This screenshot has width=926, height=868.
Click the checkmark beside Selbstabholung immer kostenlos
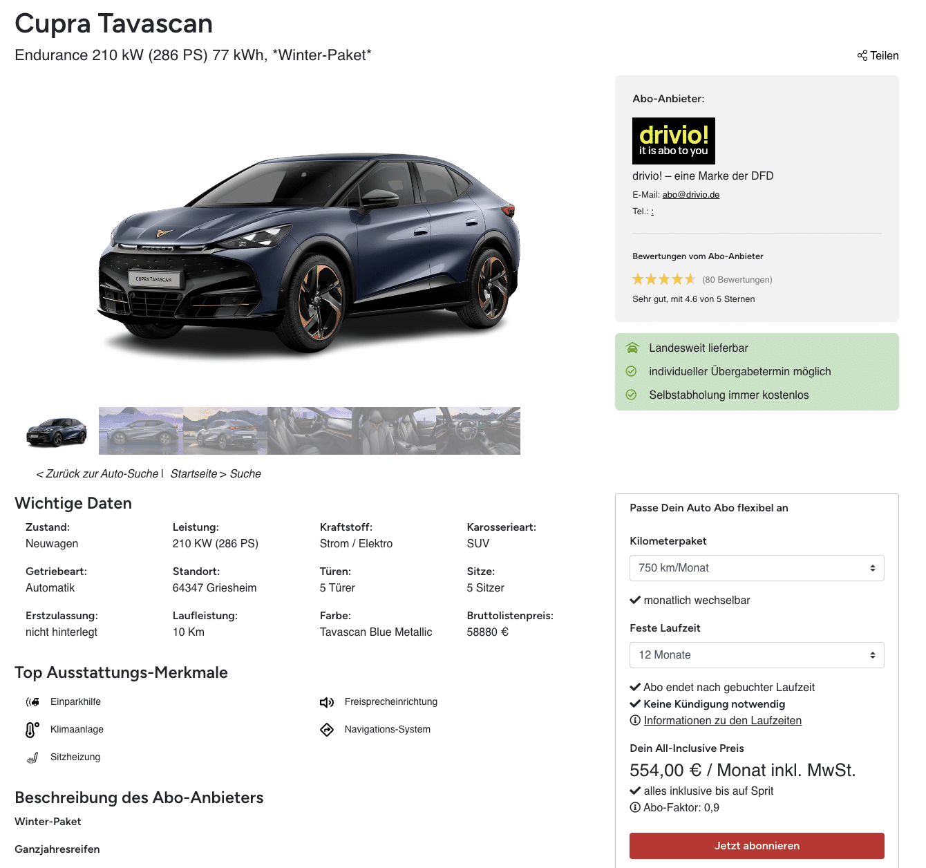(631, 395)
